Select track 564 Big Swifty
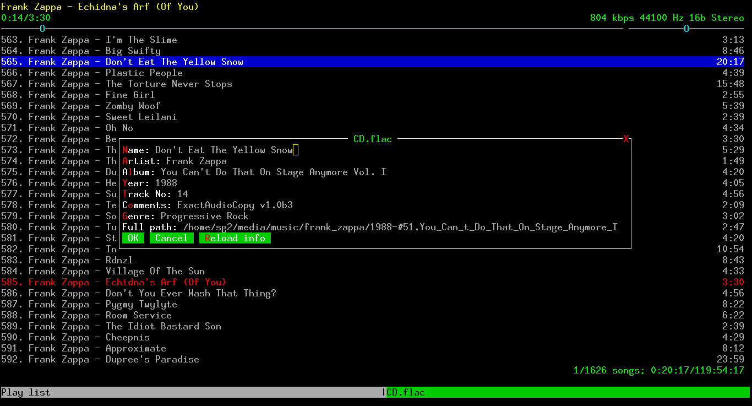This screenshot has width=752, height=406. (373, 51)
